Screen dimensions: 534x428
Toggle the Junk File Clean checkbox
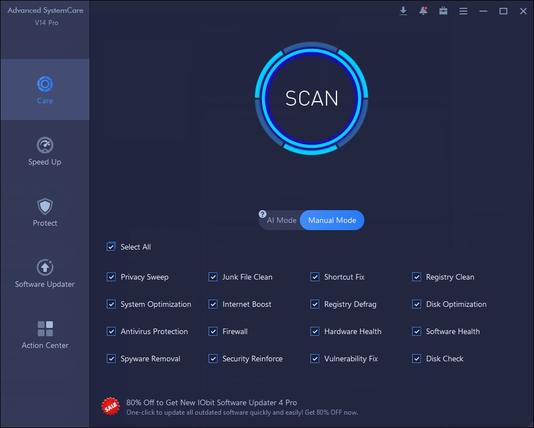click(213, 277)
